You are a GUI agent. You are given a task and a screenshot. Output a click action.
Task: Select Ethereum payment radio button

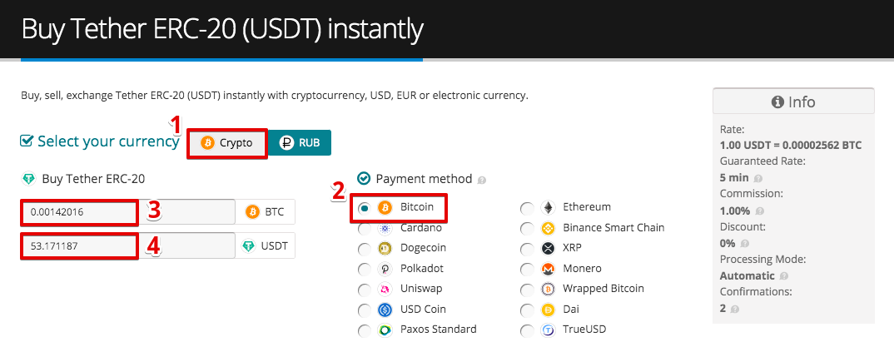pyautogui.click(x=527, y=209)
